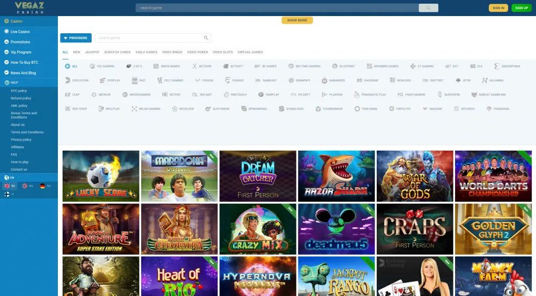Filter by Booming Games provider
The image size is (536, 296).
(383, 66)
